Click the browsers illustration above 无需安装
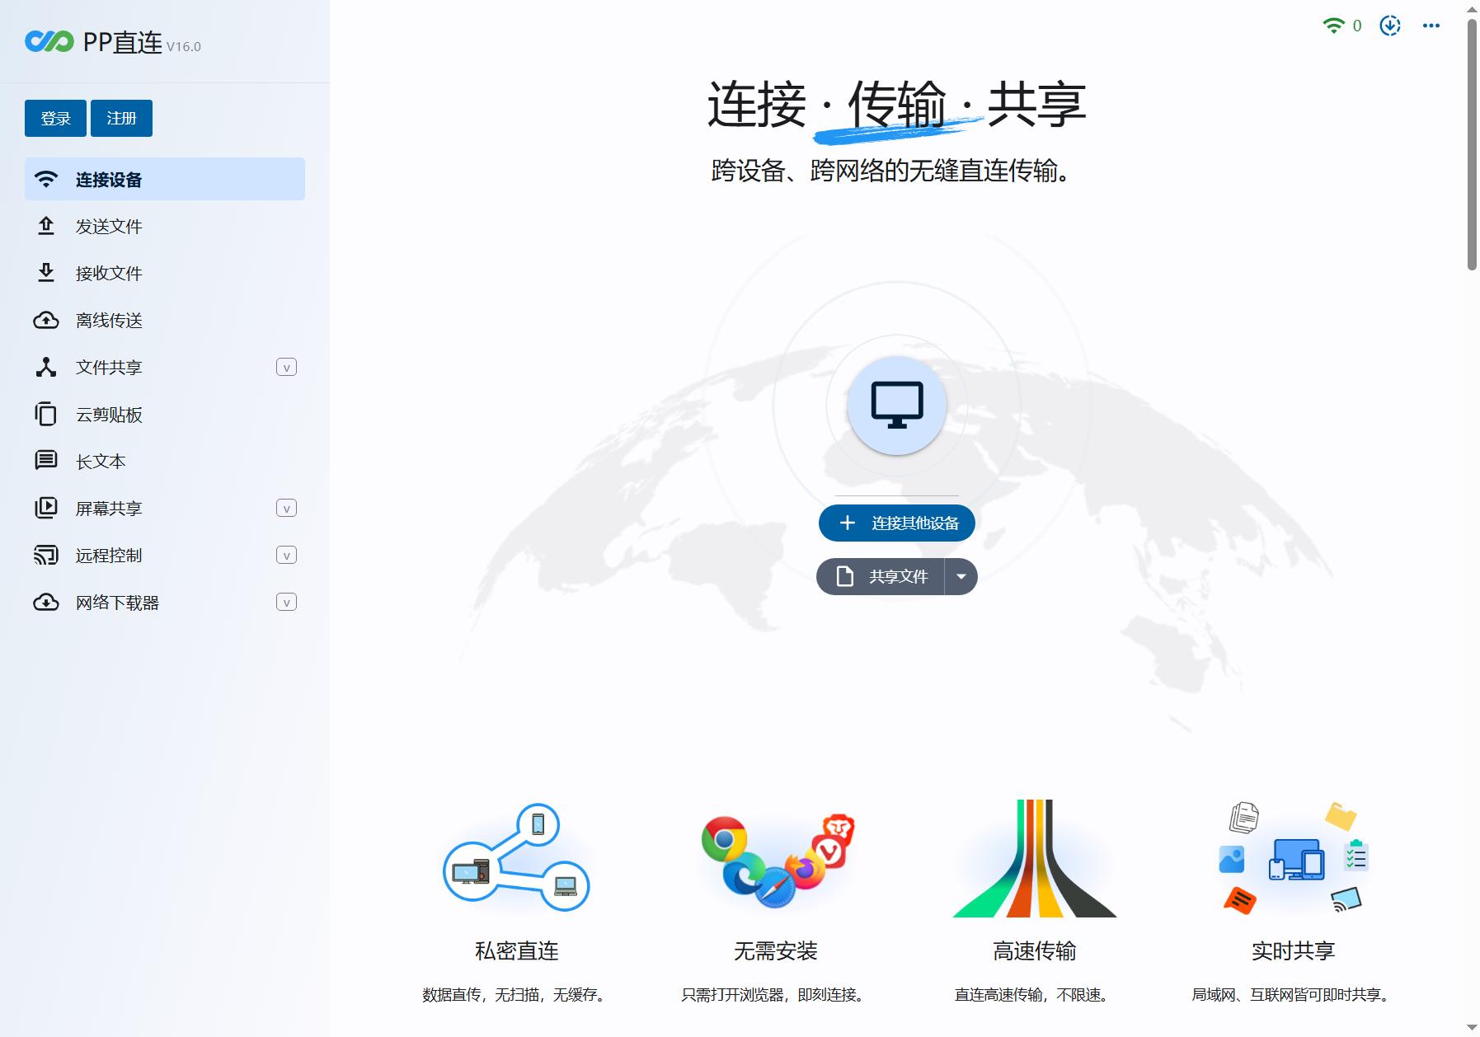The image size is (1480, 1037). (x=777, y=861)
